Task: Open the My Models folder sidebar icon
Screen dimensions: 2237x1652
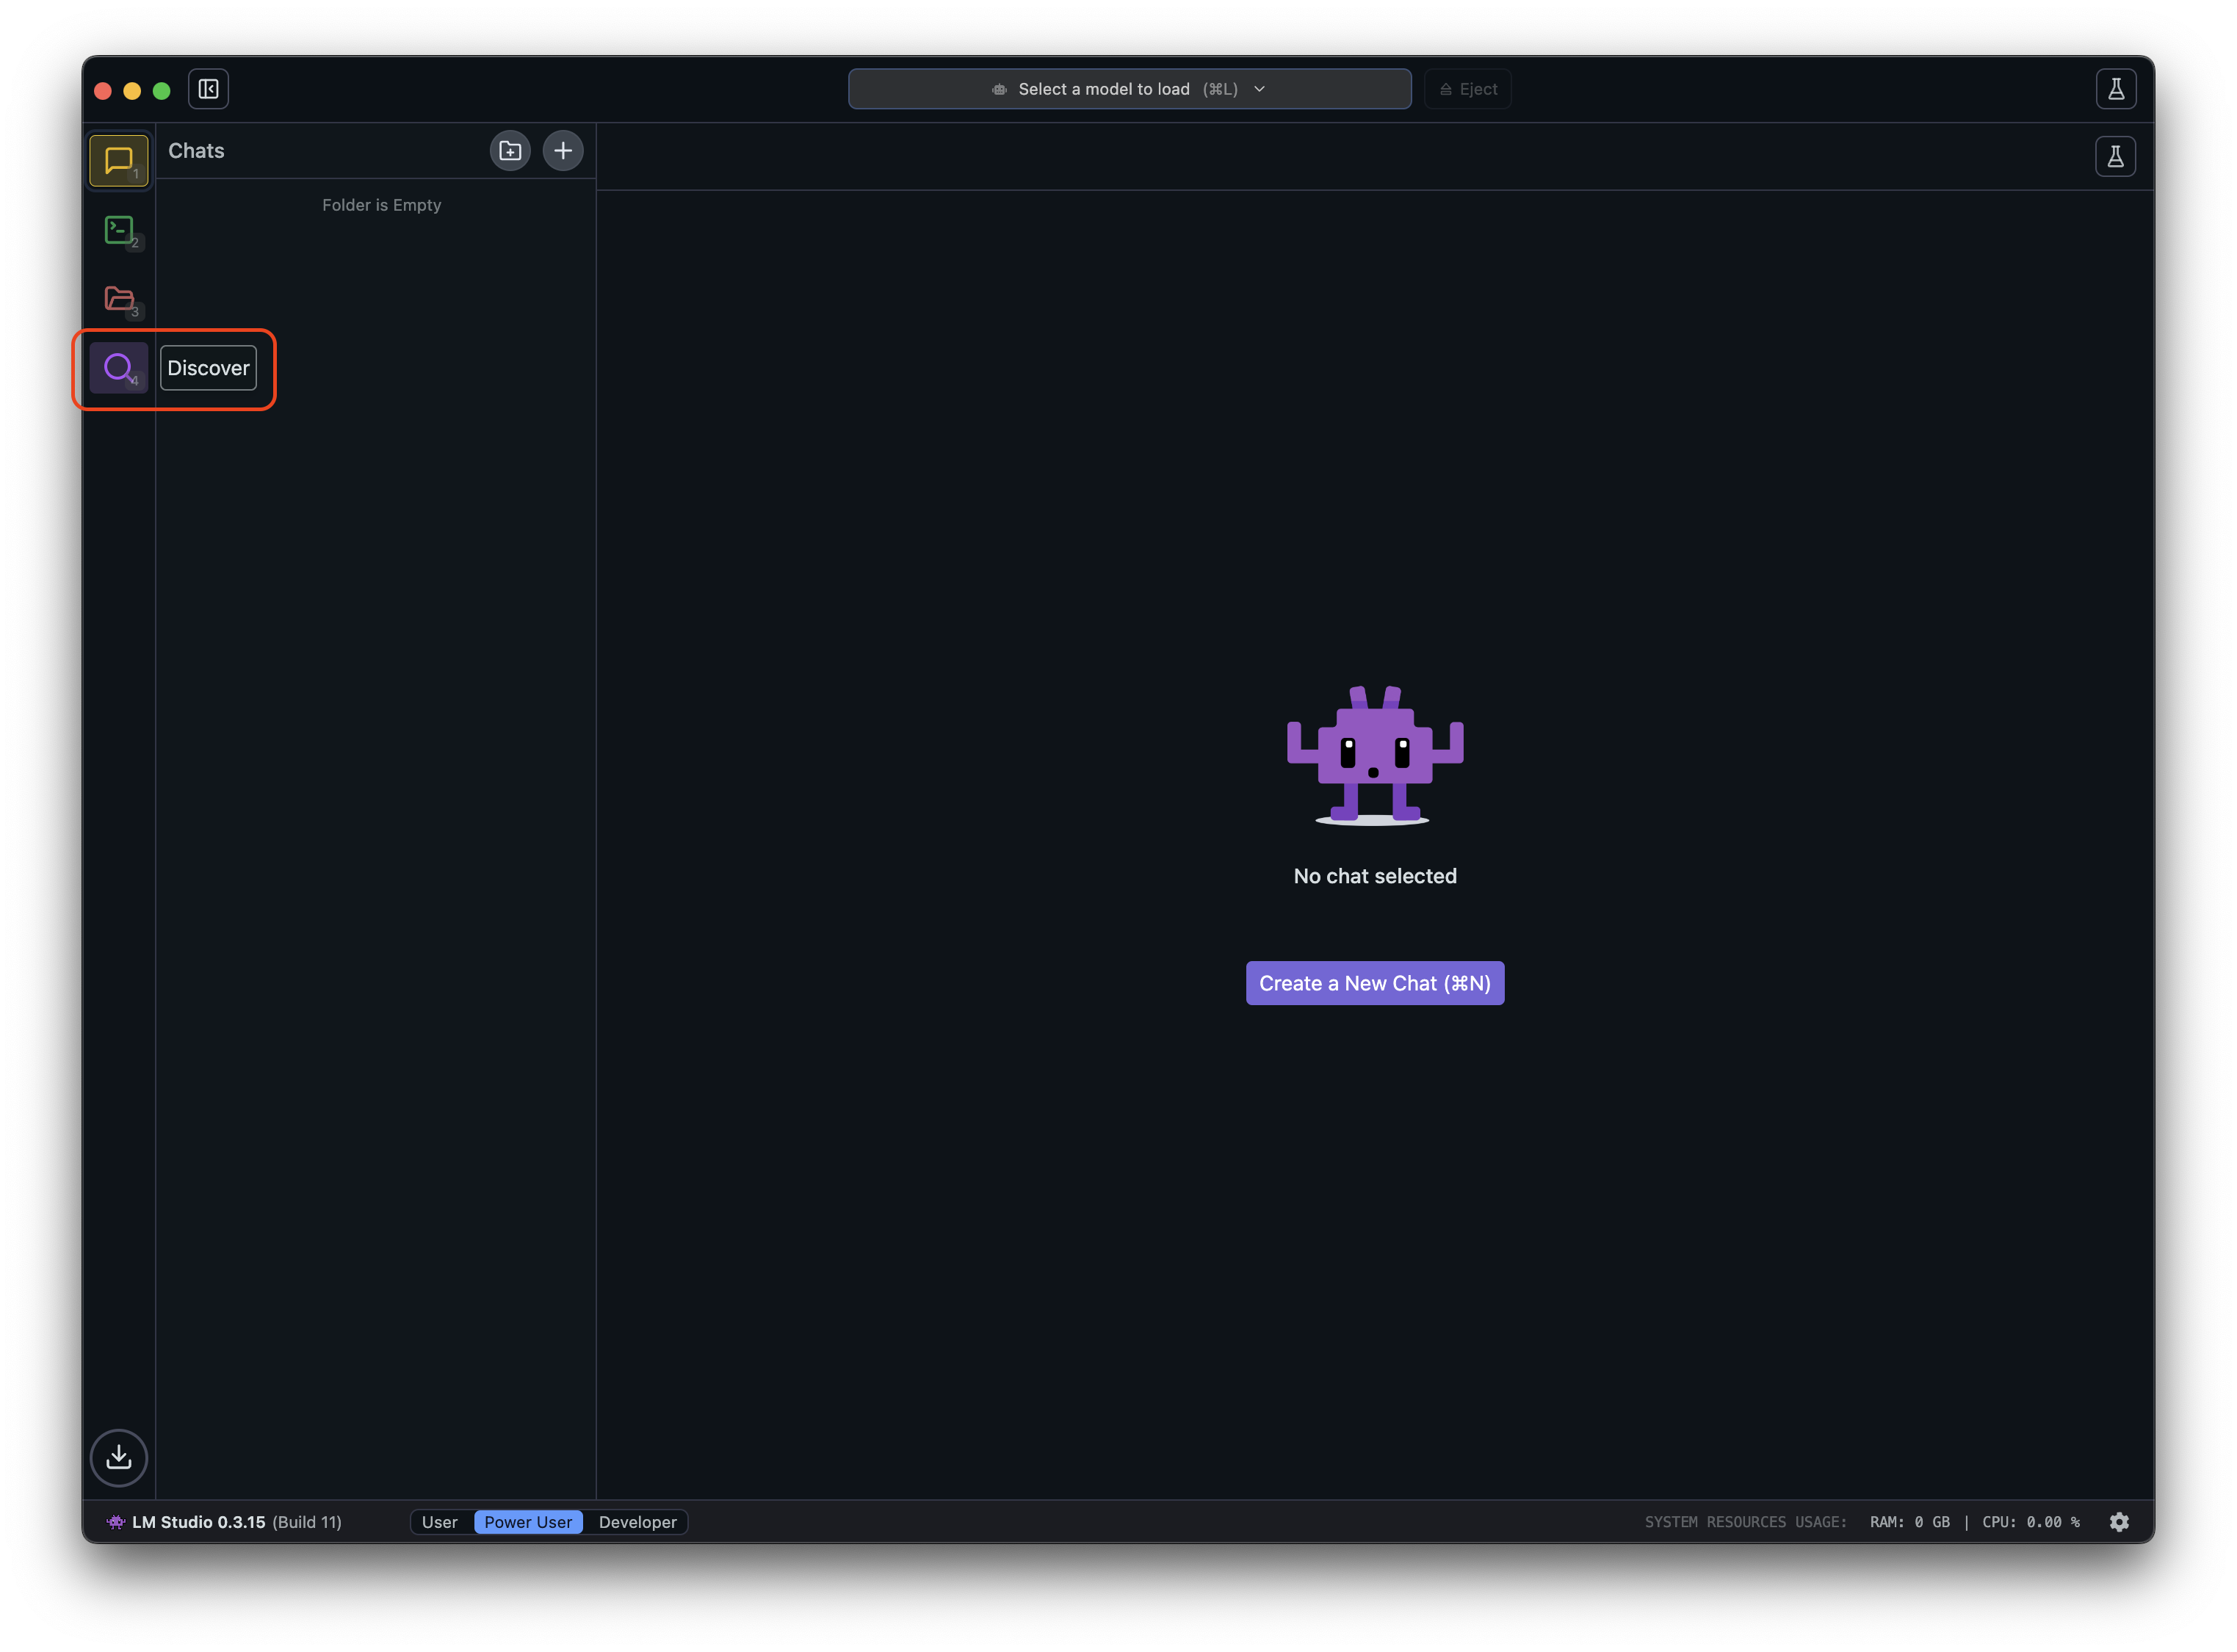Action: (x=118, y=298)
